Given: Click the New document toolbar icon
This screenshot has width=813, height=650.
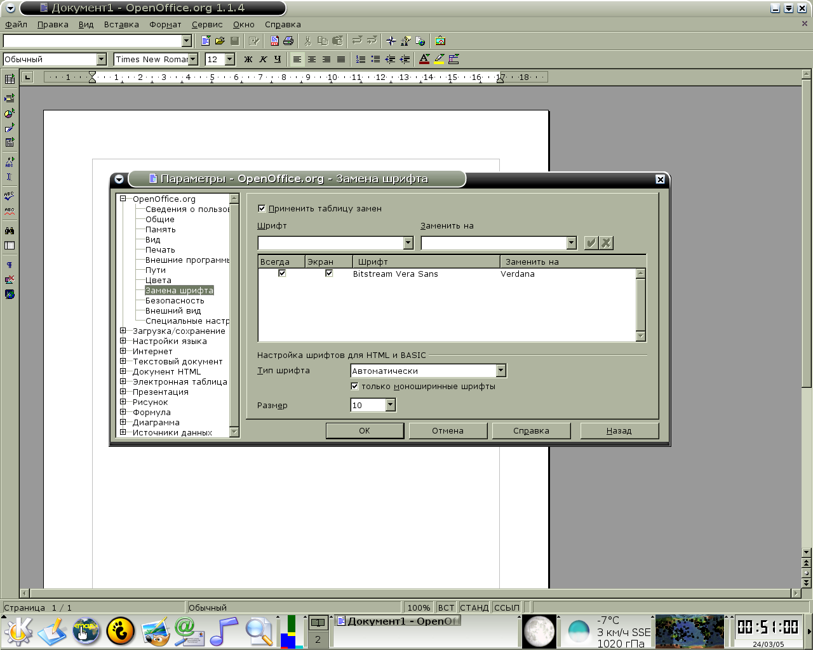Looking at the screenshot, I should point(205,41).
